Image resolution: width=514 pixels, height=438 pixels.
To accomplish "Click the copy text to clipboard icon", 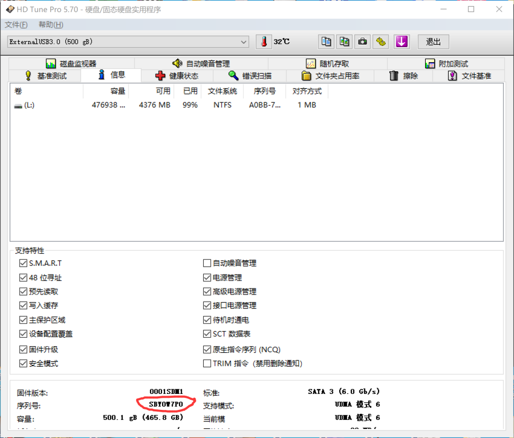I will point(326,42).
